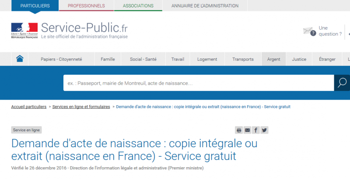
Task: Open the Transports menu
Action: pos(243,59)
